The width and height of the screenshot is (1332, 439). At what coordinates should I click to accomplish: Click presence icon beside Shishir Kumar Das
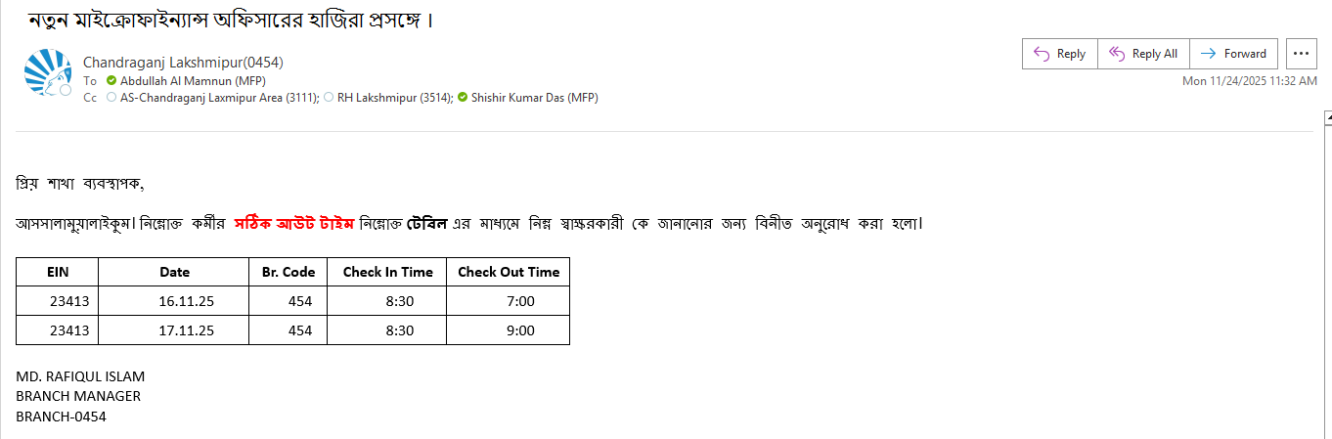pyautogui.click(x=463, y=98)
